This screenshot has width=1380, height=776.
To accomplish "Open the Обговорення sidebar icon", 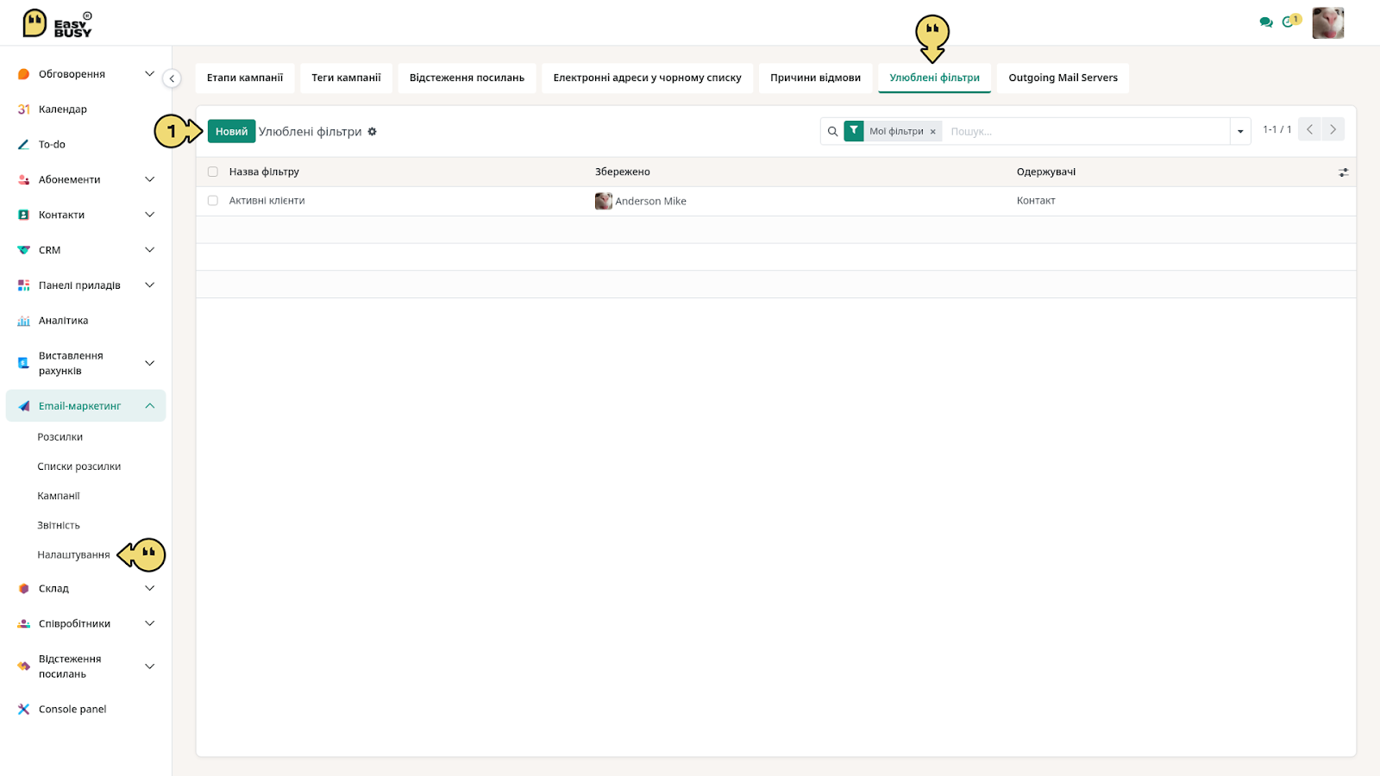I will click(23, 74).
